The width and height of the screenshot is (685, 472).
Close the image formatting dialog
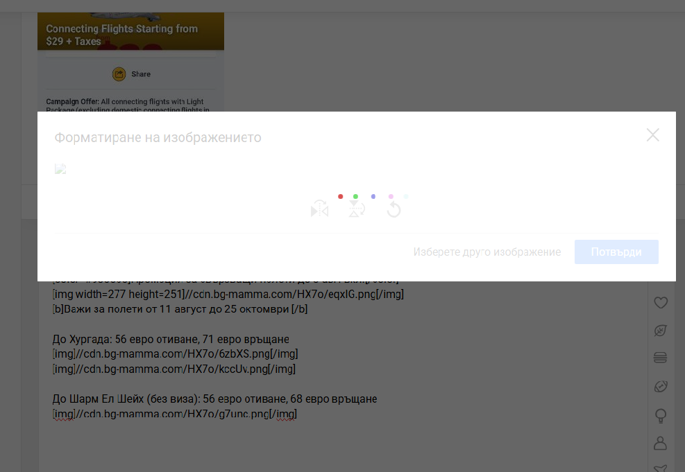point(652,135)
